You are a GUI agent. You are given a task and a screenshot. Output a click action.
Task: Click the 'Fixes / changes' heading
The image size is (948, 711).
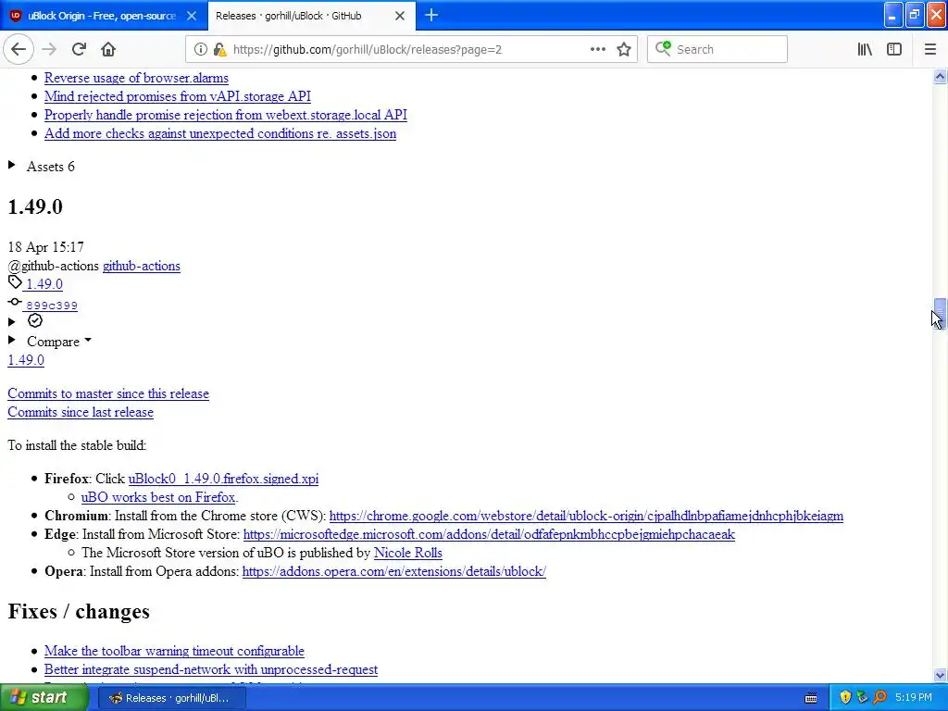(79, 611)
